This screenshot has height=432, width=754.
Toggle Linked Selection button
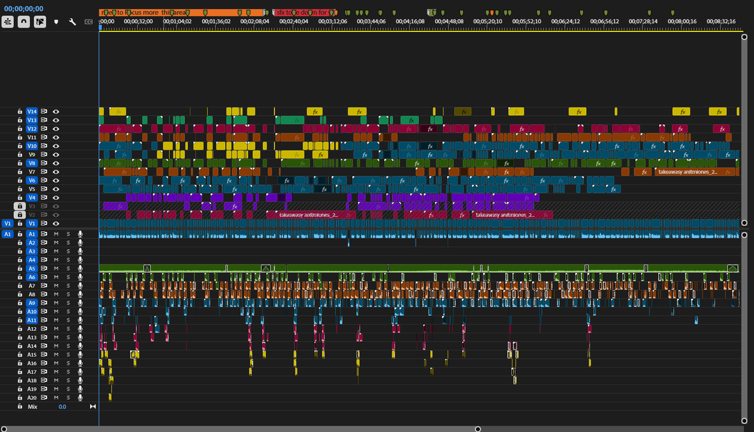point(40,21)
